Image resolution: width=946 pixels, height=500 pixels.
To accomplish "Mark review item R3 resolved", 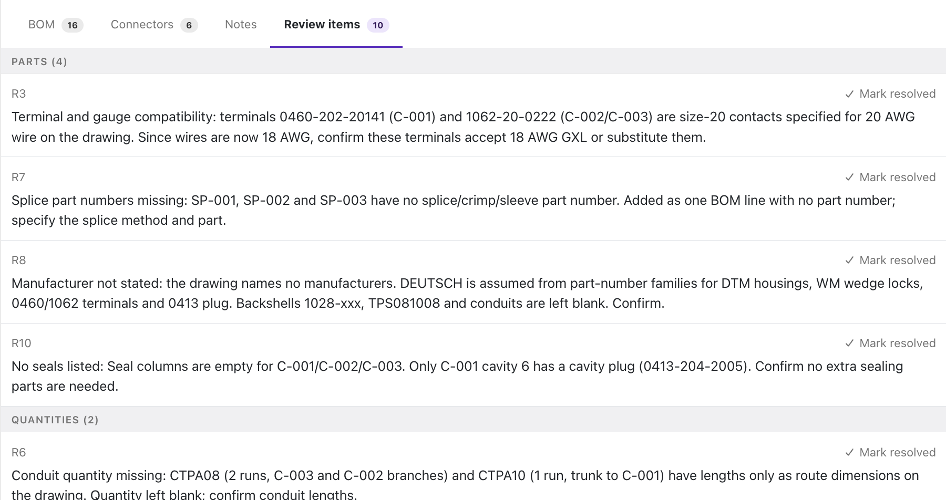I will pyautogui.click(x=890, y=94).
